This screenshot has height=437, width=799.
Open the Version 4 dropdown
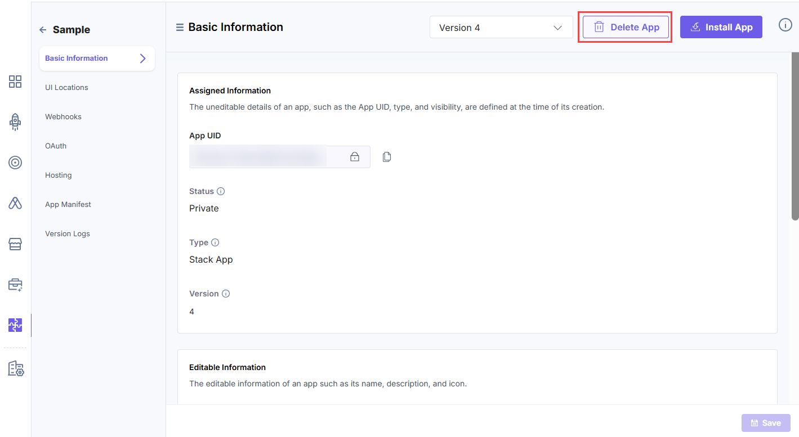(x=501, y=28)
